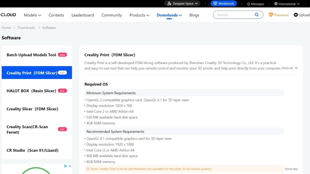Image resolution: width=310 pixels, height=174 pixels.
Task: Click the Required OS heading
Action: coord(96,84)
